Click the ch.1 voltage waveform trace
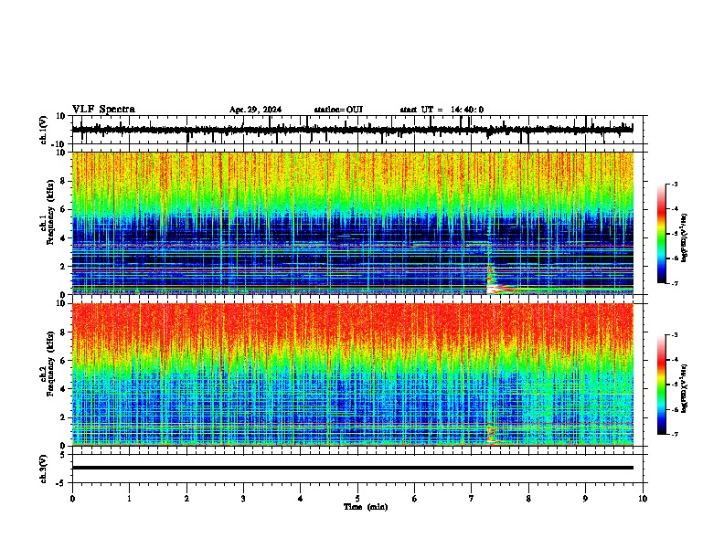 point(352,130)
